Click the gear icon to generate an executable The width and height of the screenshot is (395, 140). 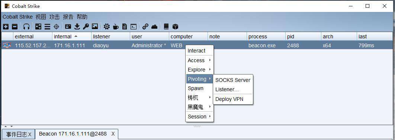[x=106, y=26]
